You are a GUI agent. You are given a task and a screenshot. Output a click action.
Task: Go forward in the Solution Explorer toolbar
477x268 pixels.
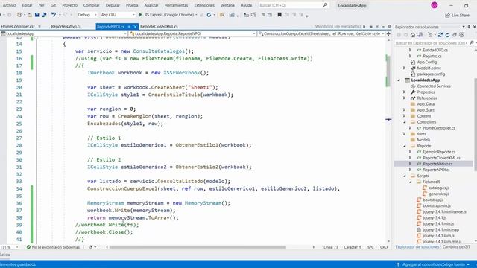pyautogui.click(x=405, y=35)
